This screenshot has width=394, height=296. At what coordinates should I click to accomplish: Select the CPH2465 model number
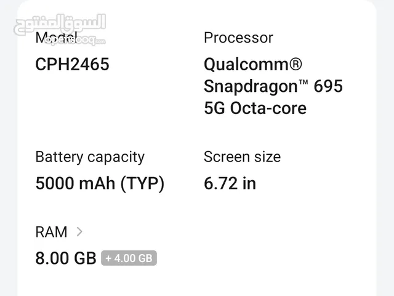(x=73, y=64)
